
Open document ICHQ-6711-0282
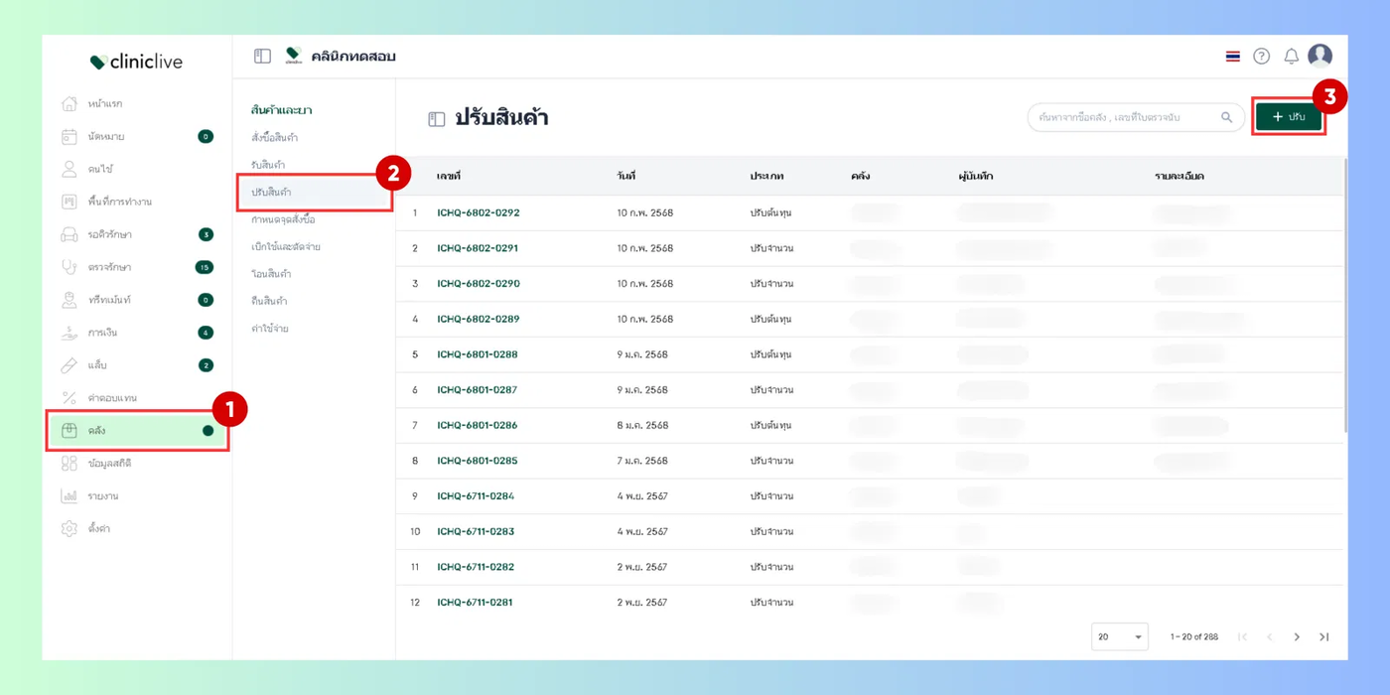click(x=476, y=568)
